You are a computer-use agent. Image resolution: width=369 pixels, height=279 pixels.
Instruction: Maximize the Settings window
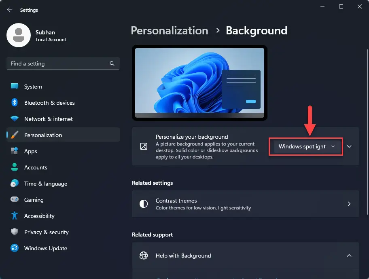point(341,6)
